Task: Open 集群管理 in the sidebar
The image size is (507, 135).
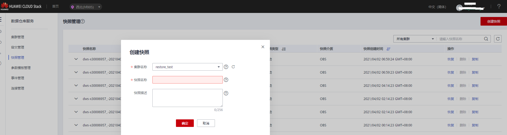Action: click(x=18, y=37)
